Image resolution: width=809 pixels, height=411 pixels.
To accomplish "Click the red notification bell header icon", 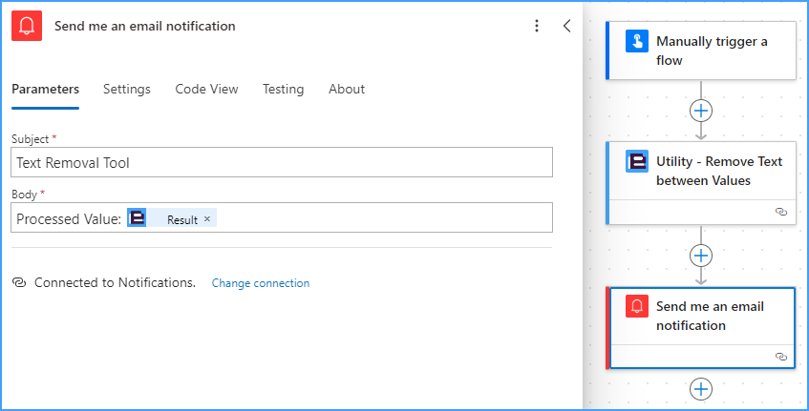I will coord(27,26).
